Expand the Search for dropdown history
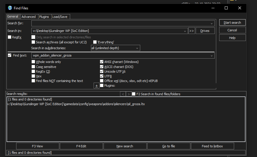The width and height of the screenshot is (257, 157). [x=212, y=23]
